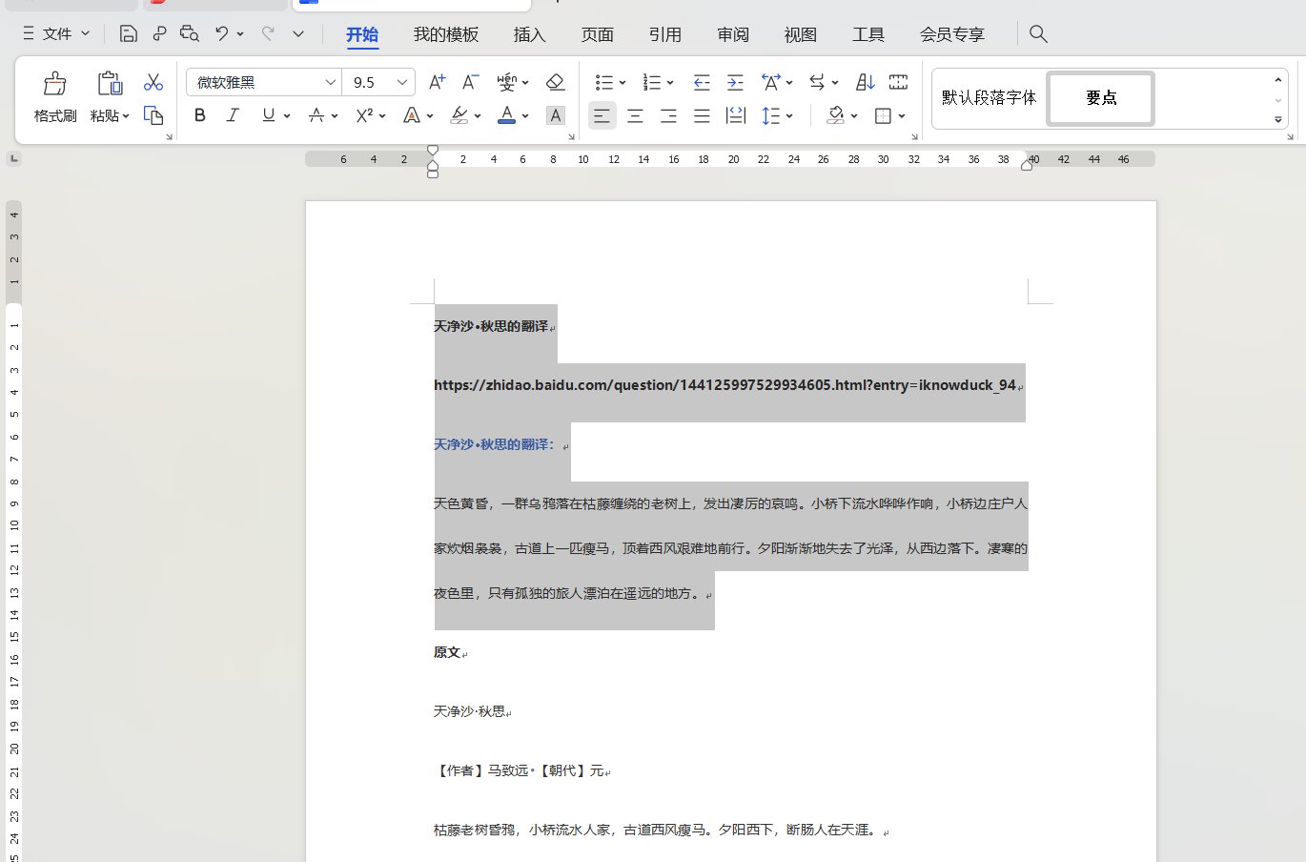Click the Undo arrow icon
This screenshot has width=1306, height=862.
[x=222, y=33]
